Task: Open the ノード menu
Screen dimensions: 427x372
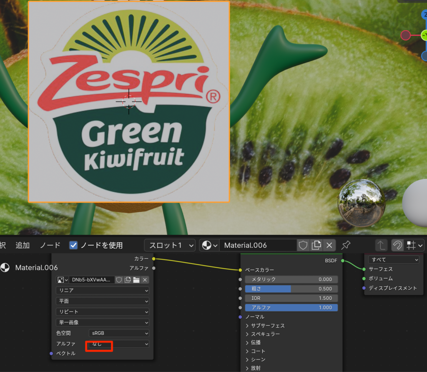Action: 50,245
